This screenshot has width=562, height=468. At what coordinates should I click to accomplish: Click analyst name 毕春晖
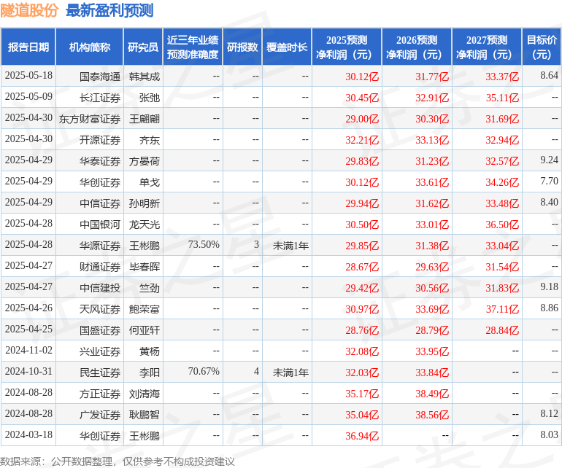click(x=144, y=267)
